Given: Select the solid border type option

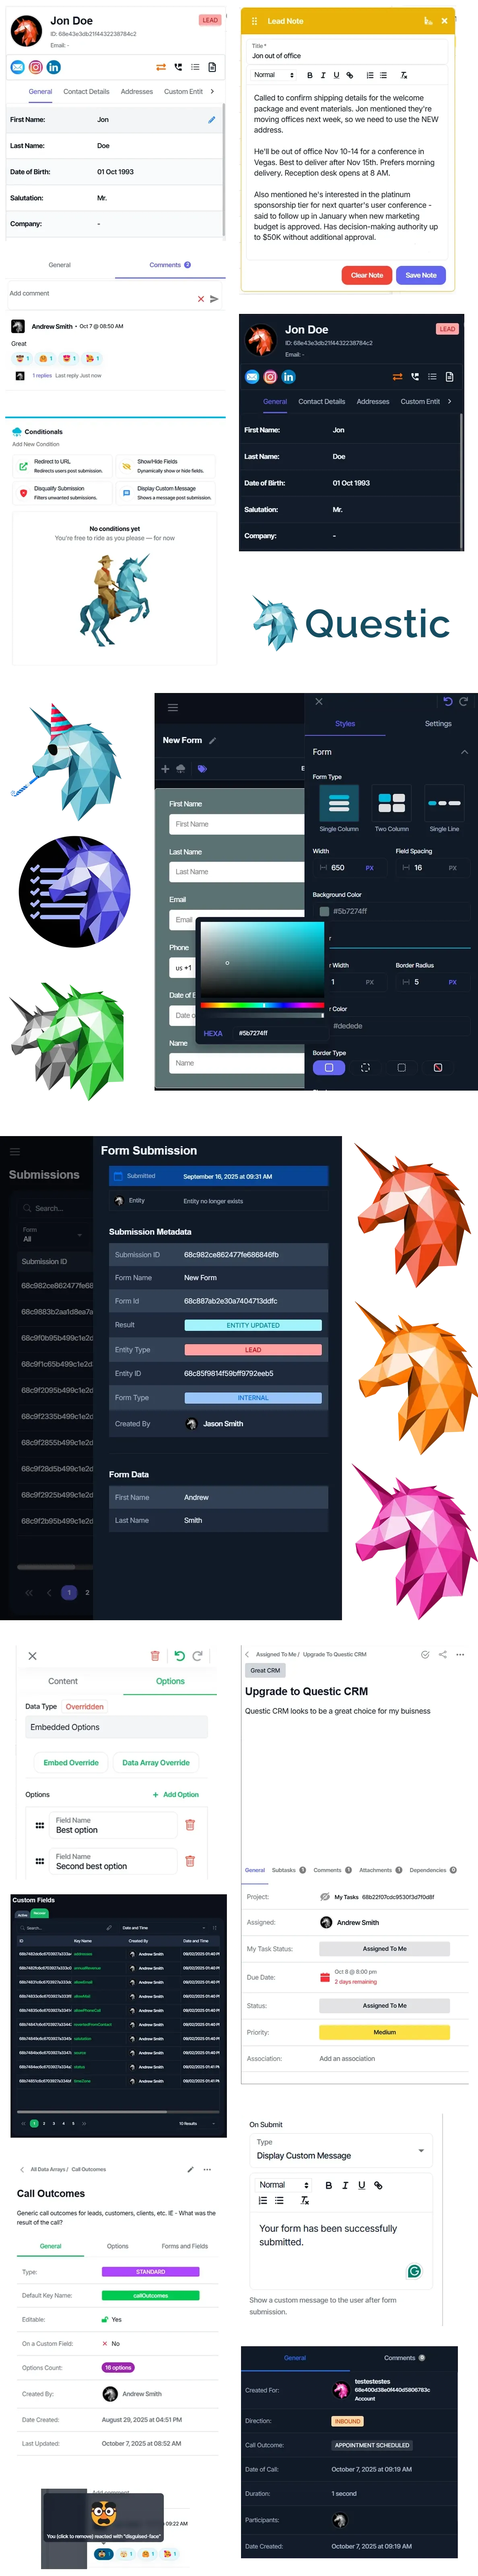Looking at the screenshot, I should (x=329, y=1068).
